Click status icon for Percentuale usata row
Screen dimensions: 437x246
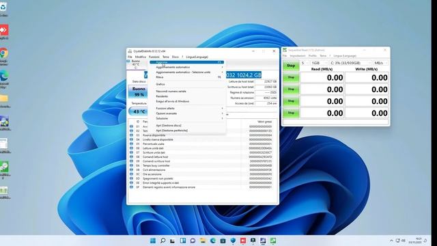(131, 144)
